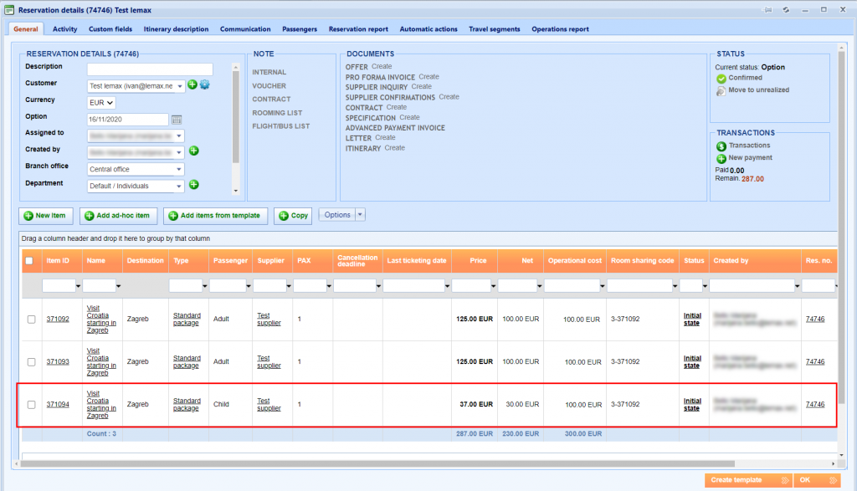The width and height of the screenshot is (857, 491).
Task: Click the Move to unrealized icon
Action: pos(721,90)
